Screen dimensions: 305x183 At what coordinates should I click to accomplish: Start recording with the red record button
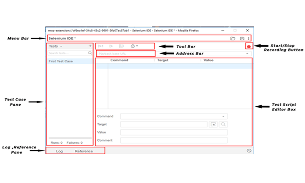pos(249,46)
